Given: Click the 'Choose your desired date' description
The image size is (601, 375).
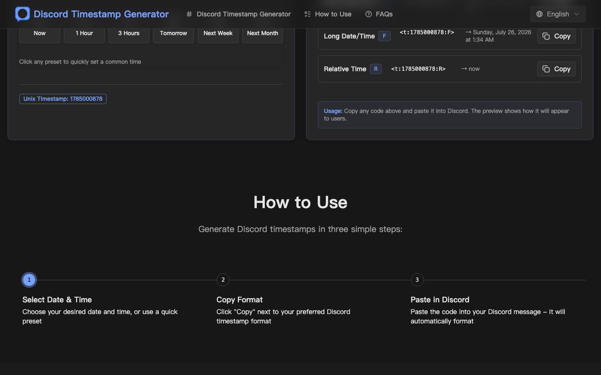Looking at the screenshot, I should pyautogui.click(x=100, y=316).
